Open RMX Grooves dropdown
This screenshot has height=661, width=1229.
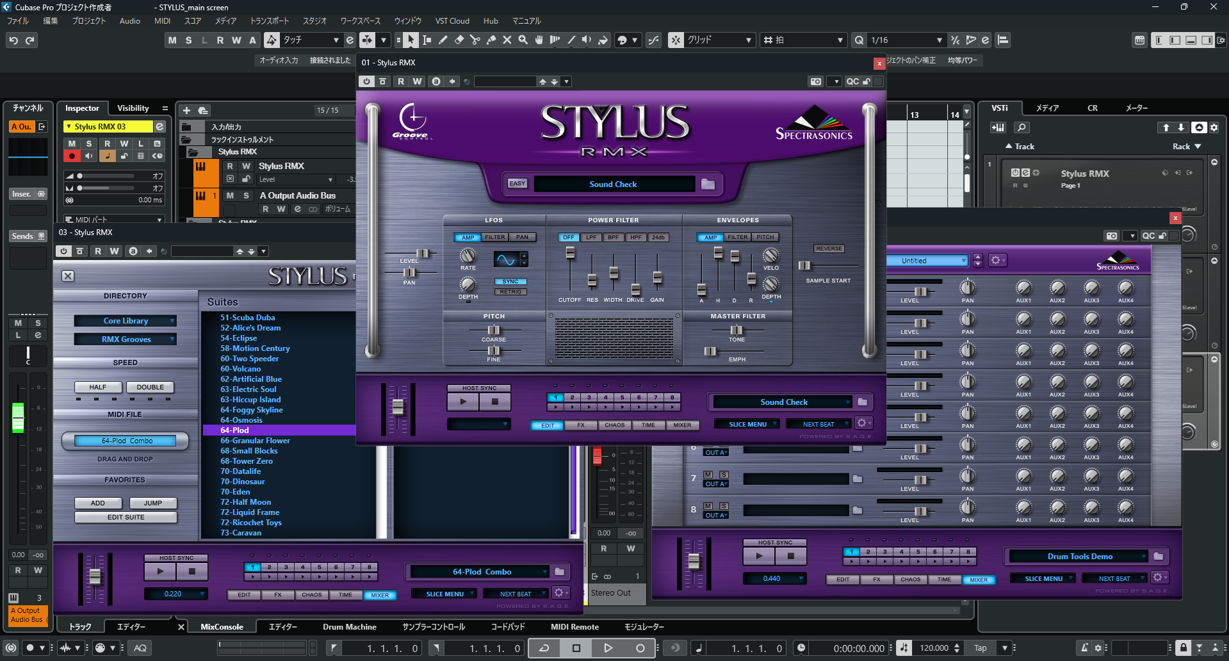click(x=126, y=339)
